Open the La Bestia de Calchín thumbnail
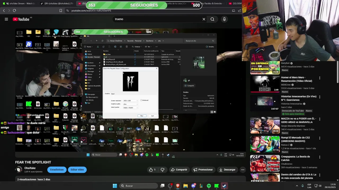The height and width of the screenshot is (190, 339). [265, 163]
